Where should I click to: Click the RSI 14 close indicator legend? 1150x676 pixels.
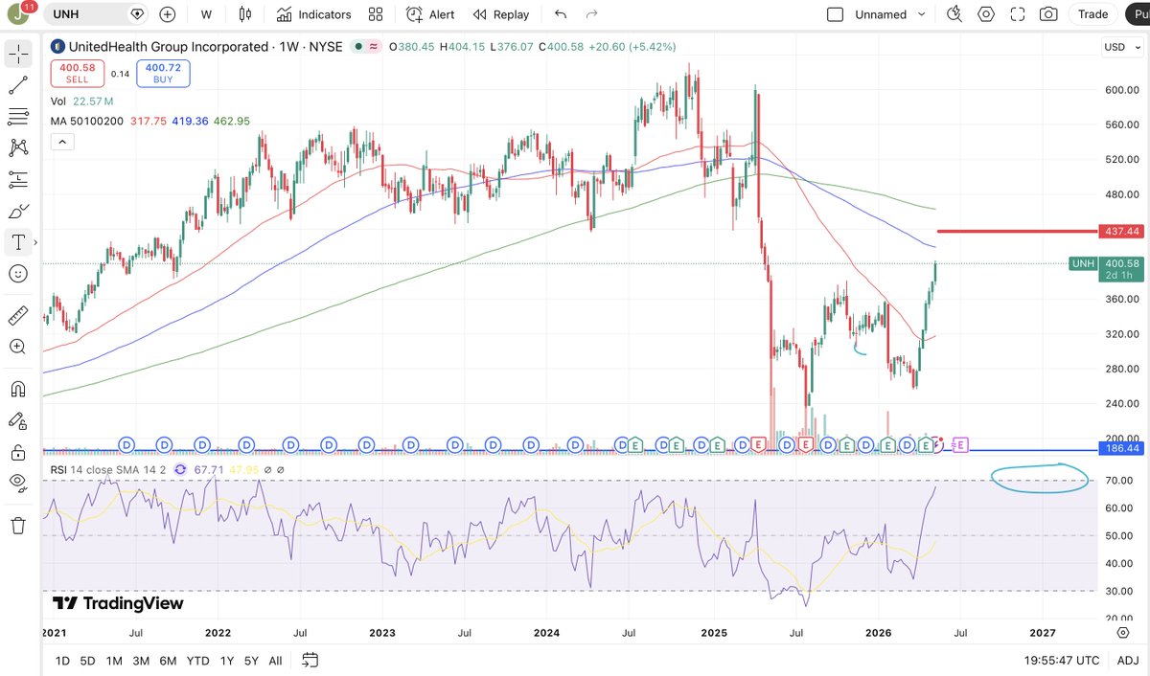coord(108,470)
